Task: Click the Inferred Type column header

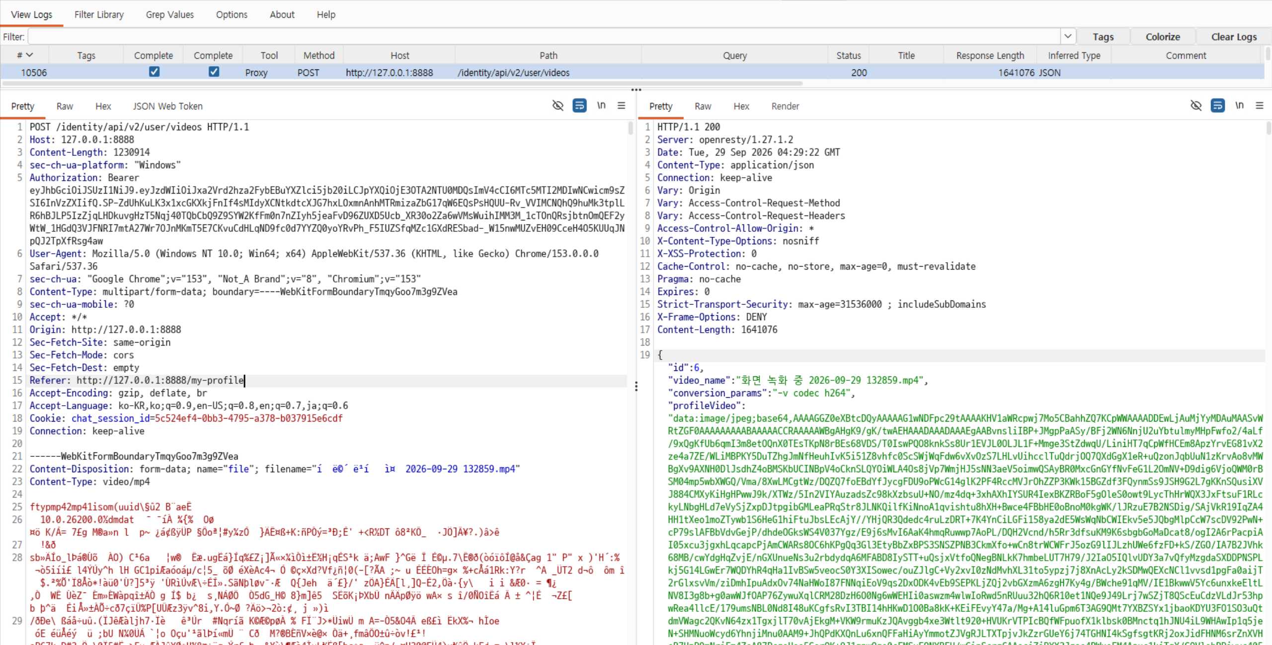Action: pyautogui.click(x=1074, y=55)
